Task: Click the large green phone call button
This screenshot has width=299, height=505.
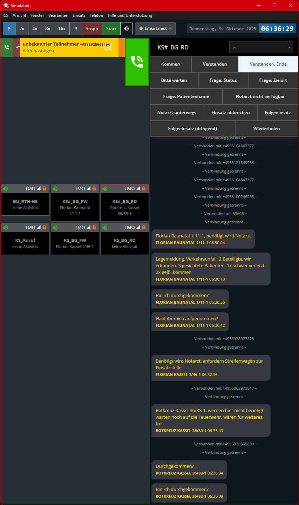Action: tap(137, 62)
